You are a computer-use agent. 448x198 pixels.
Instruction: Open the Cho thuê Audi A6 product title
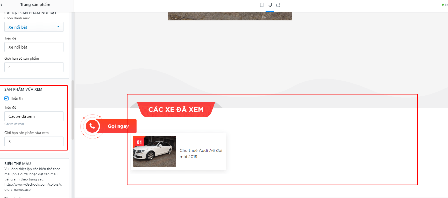(201, 154)
